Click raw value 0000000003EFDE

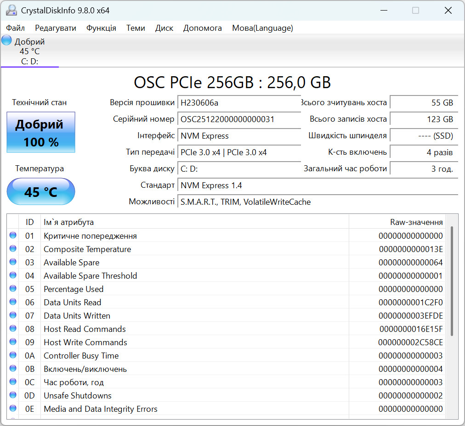411,316
